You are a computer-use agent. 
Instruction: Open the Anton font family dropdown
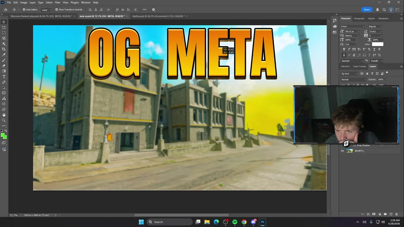[364, 26]
